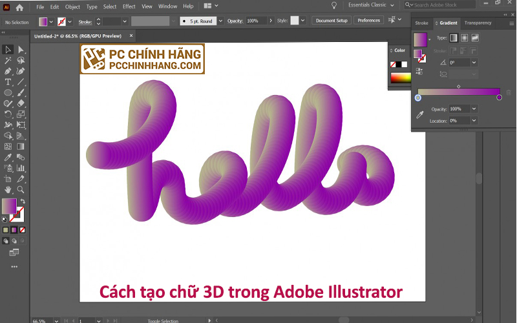Open the gradient angle dropdown
517x323 pixels.
pos(474,63)
